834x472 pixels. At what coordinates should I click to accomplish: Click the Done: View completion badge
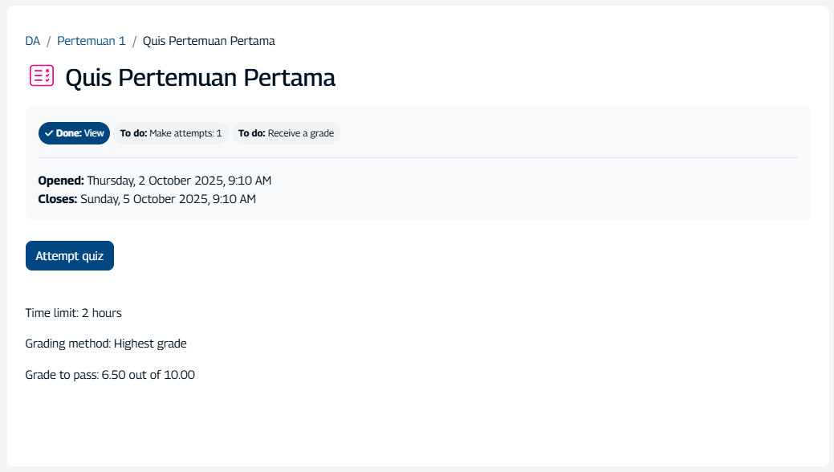click(75, 133)
